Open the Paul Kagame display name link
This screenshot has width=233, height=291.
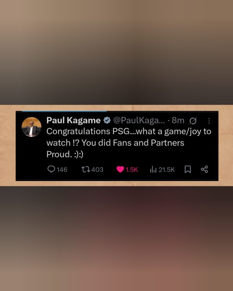[74, 120]
